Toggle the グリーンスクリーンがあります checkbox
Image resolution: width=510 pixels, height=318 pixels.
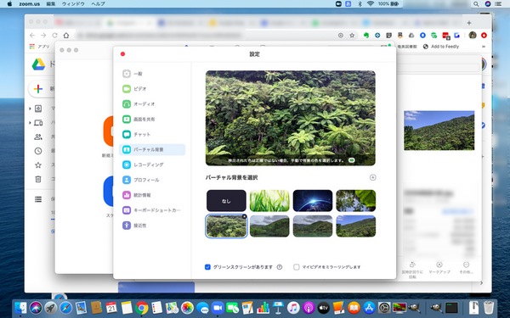point(207,267)
